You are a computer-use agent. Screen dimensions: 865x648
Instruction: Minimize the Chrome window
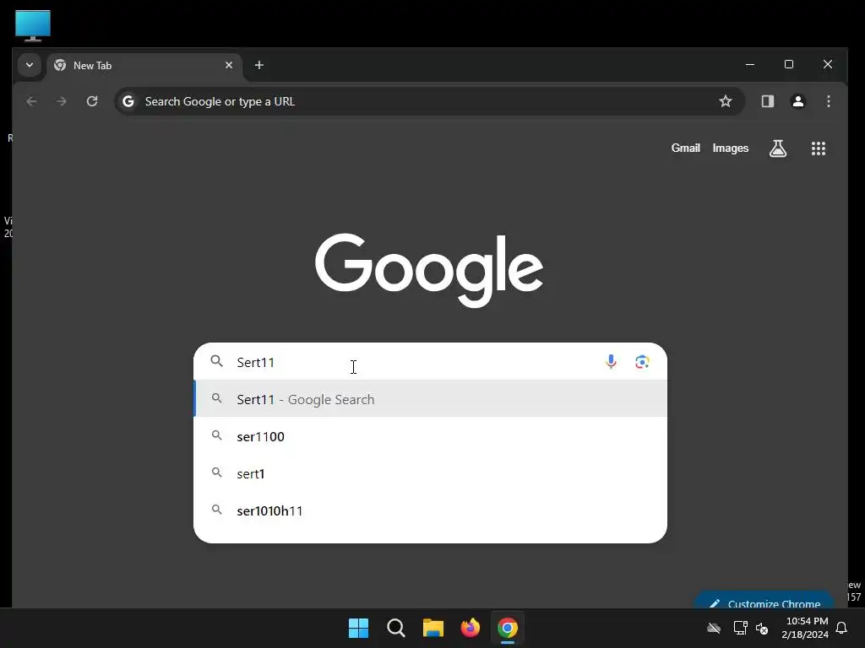tap(750, 64)
